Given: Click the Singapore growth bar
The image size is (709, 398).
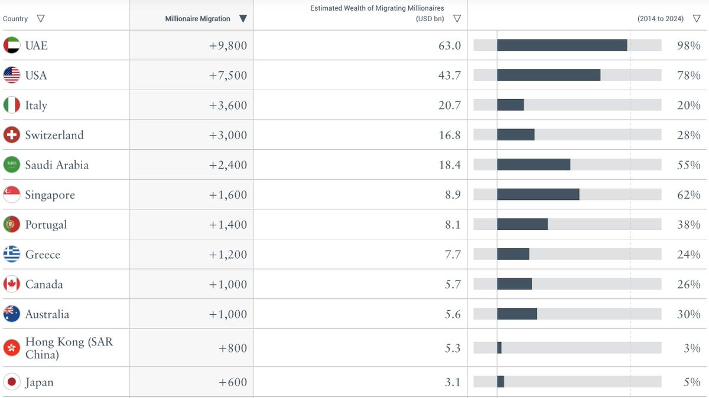Looking at the screenshot, I should (x=538, y=195).
